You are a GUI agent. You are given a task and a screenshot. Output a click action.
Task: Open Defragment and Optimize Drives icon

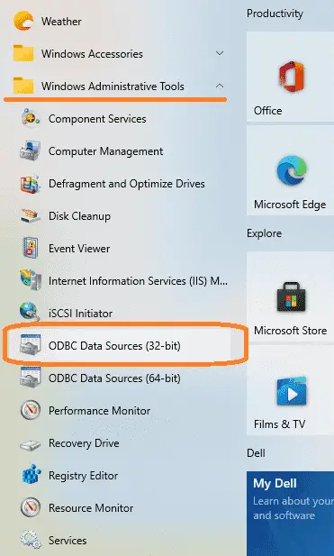coord(30,183)
